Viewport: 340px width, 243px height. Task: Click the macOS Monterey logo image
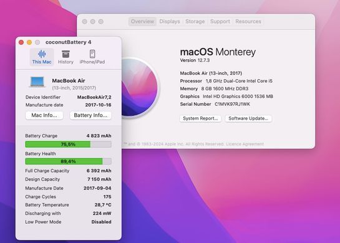pos(140,87)
